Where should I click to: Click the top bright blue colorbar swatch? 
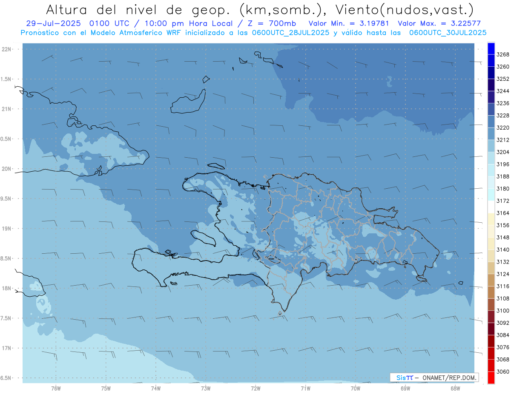[491, 48]
